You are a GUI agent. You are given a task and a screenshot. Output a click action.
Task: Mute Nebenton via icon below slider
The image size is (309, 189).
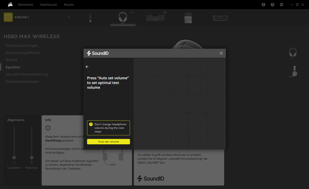point(32,162)
